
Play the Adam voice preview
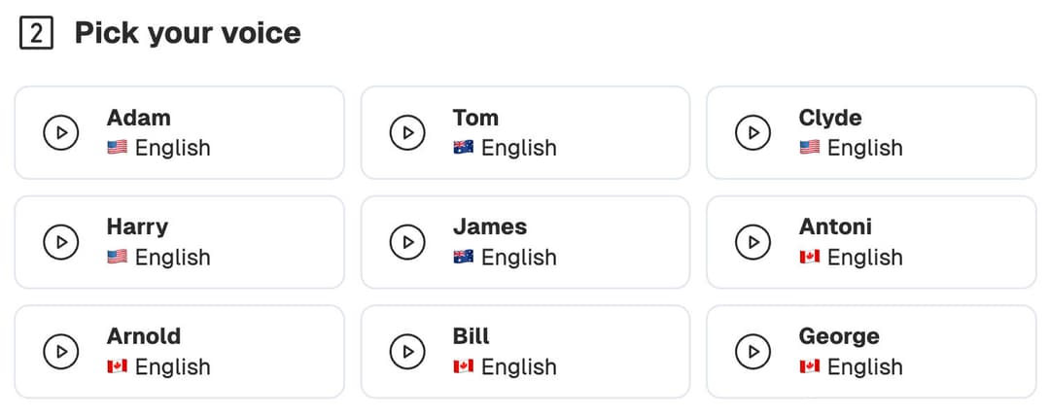[61, 133]
